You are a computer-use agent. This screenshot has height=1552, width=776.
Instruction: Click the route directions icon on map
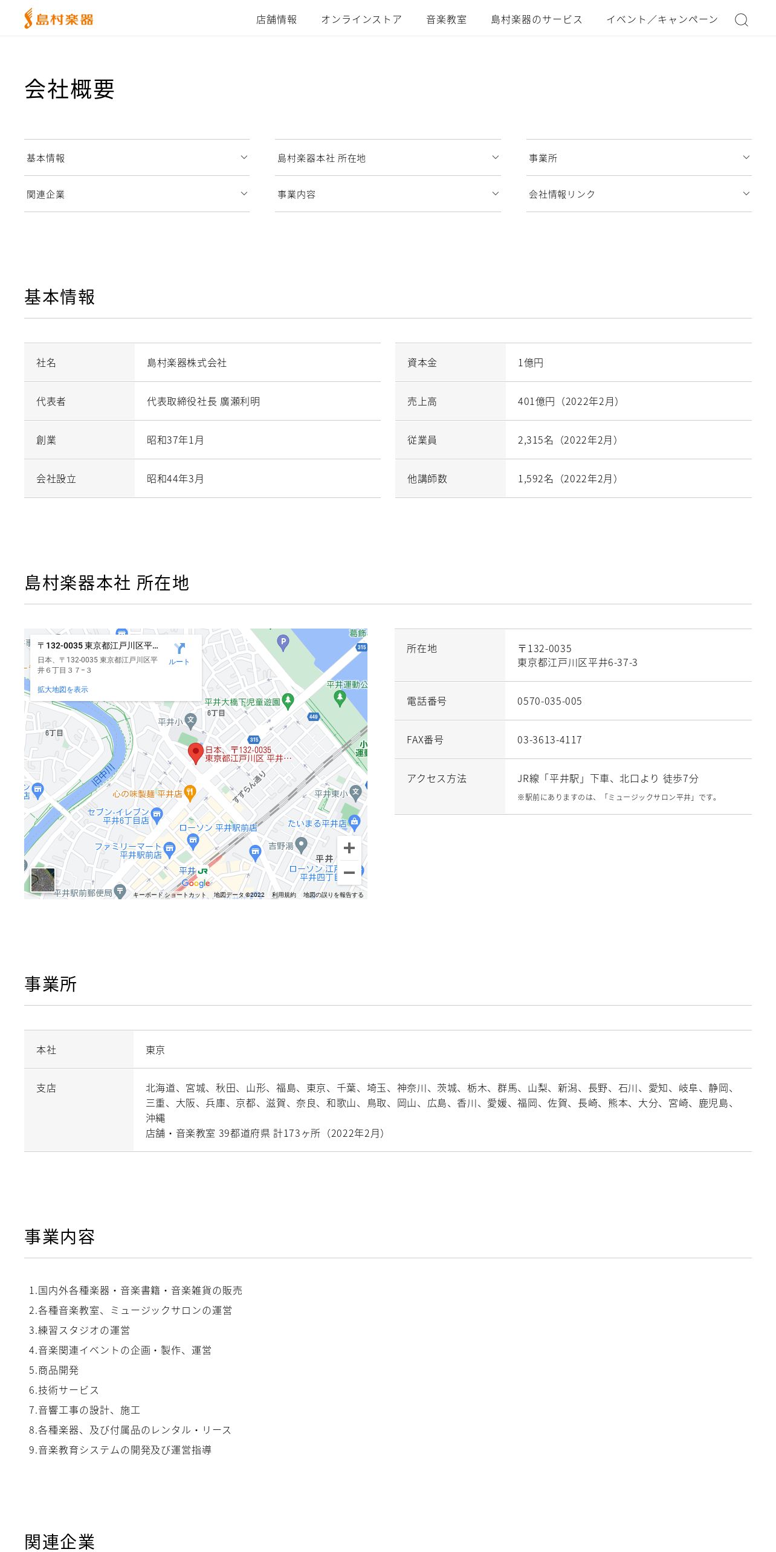pyautogui.click(x=179, y=648)
